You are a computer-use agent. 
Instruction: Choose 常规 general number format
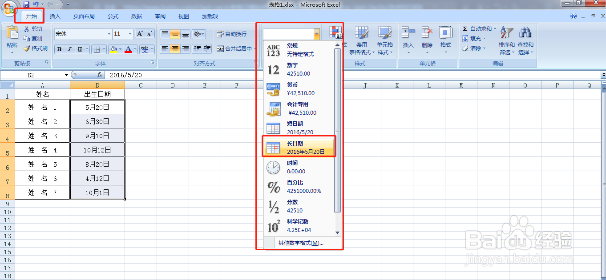click(x=299, y=50)
